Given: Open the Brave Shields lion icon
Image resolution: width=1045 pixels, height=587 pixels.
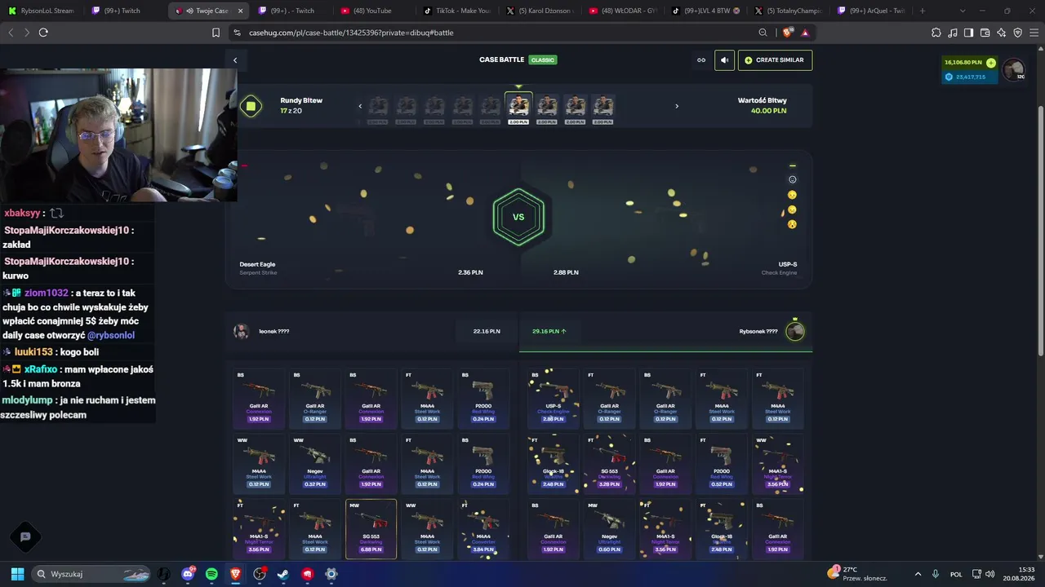Looking at the screenshot, I should coord(787,33).
